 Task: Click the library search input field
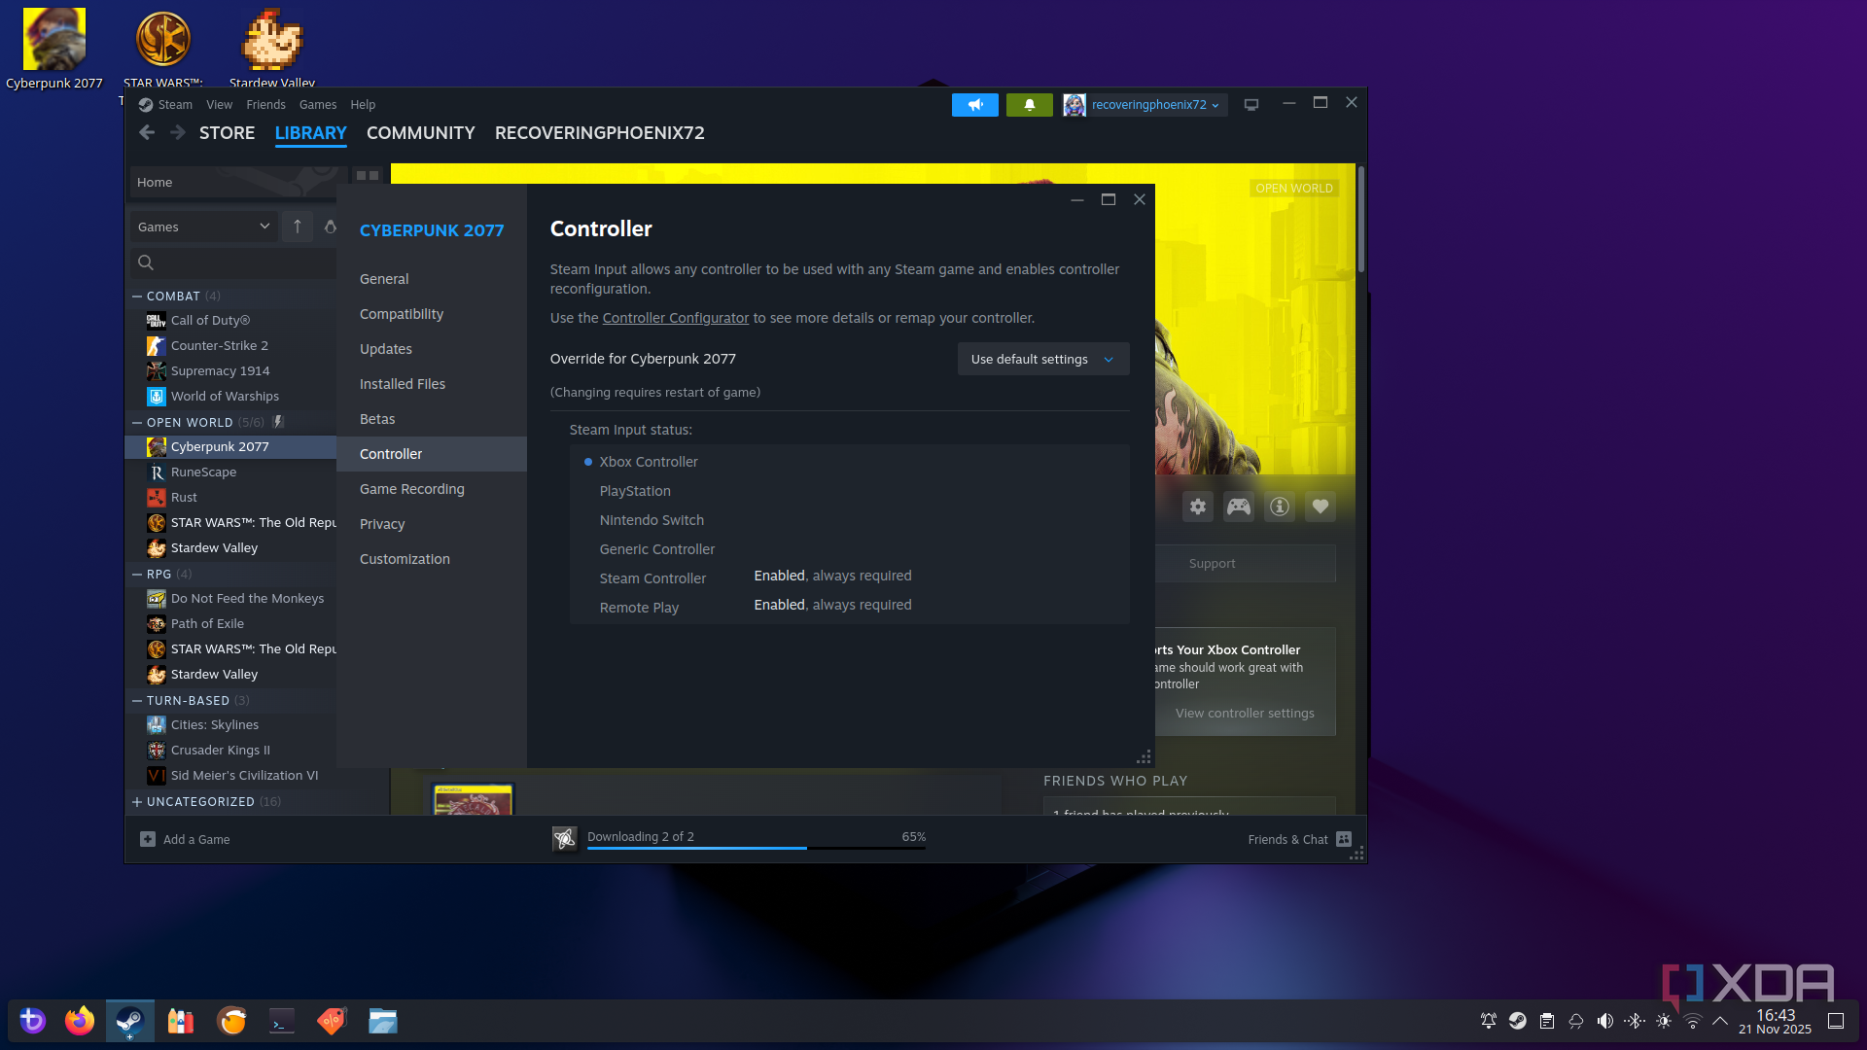tap(233, 262)
